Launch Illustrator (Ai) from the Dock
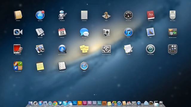Screen dimensions: 191x107 [80, 103]
